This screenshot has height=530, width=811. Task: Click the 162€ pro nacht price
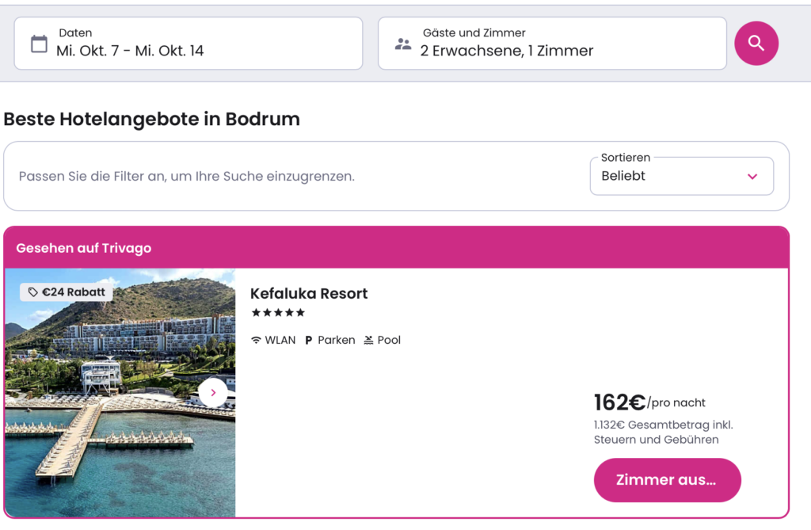pyautogui.click(x=649, y=402)
